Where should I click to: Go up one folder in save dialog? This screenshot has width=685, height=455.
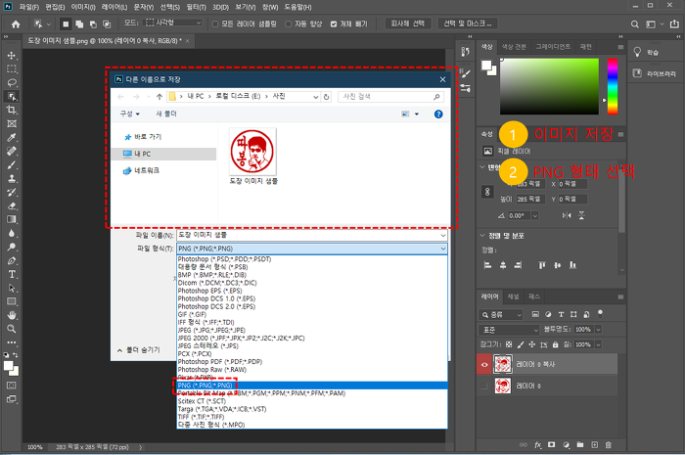pyautogui.click(x=159, y=97)
